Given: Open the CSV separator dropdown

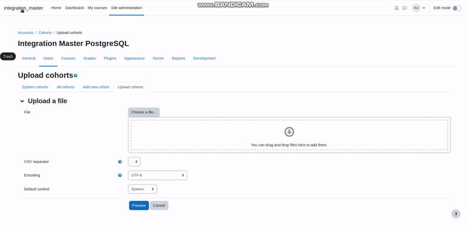Looking at the screenshot, I should click(134, 162).
